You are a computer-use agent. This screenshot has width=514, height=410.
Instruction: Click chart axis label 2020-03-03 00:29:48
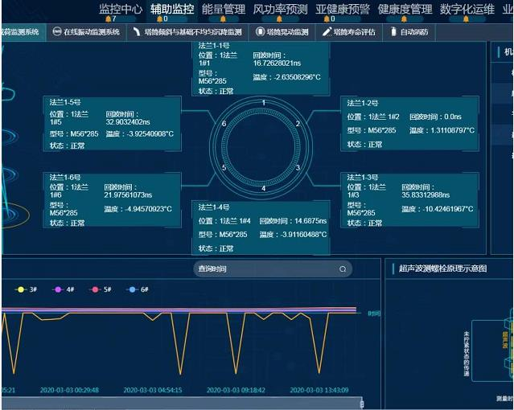click(69, 391)
